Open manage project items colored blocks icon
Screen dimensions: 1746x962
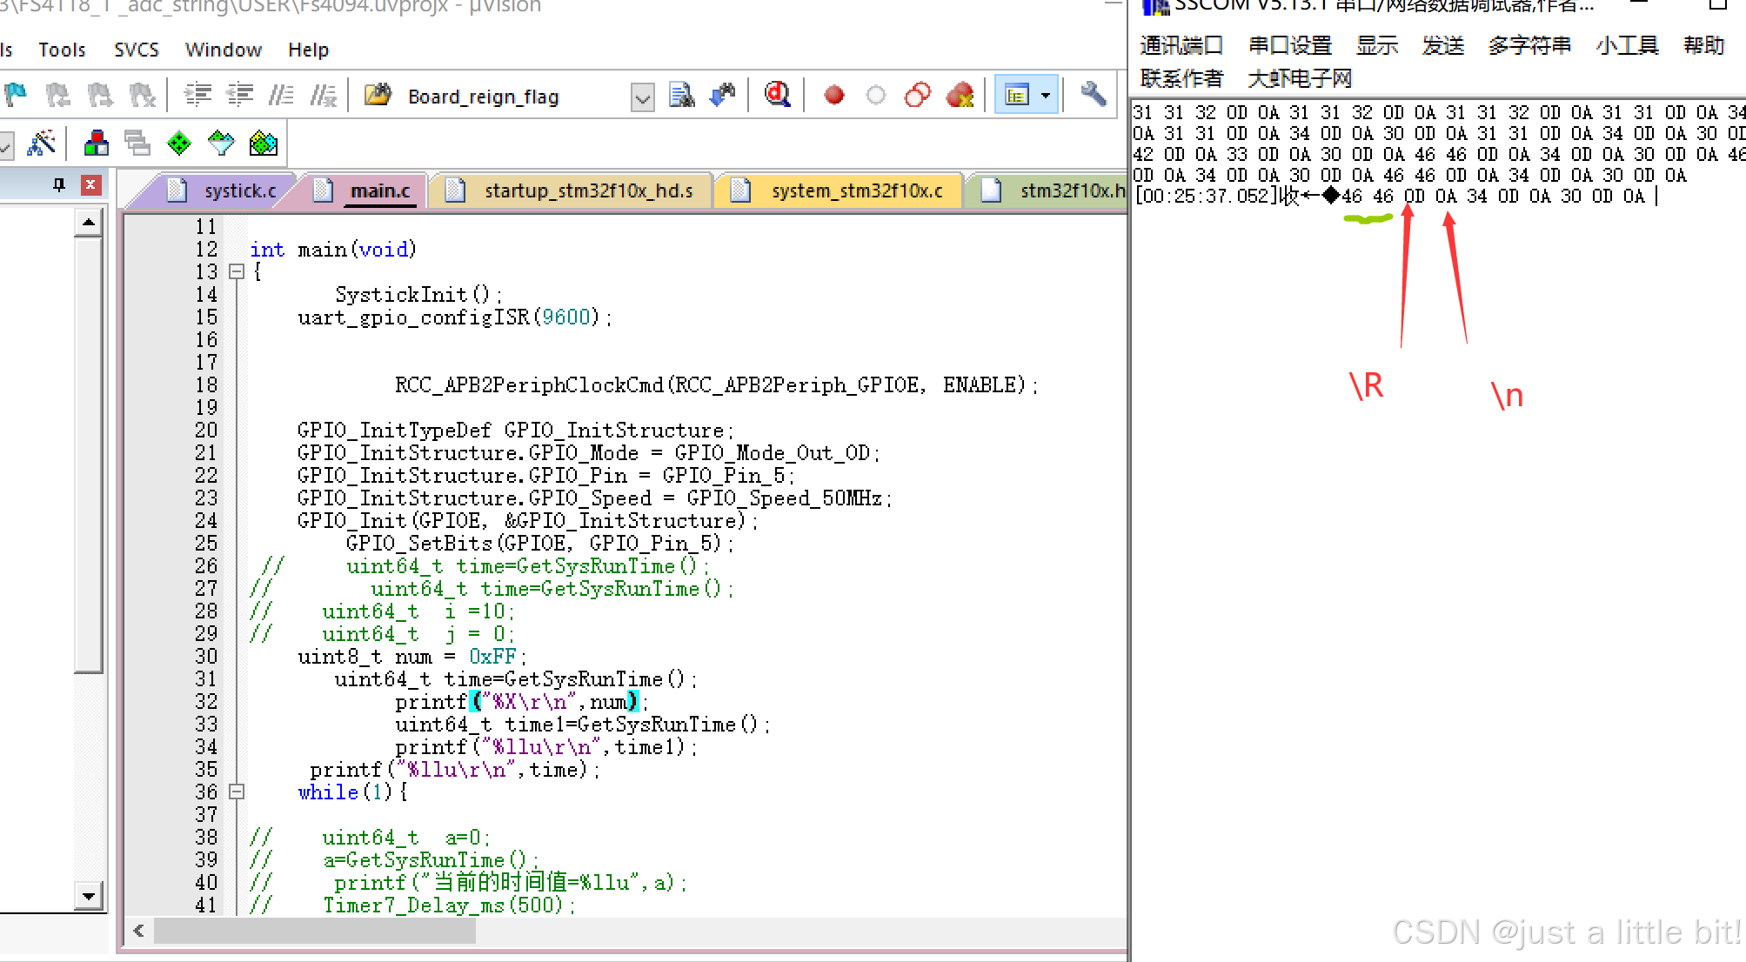click(x=97, y=143)
